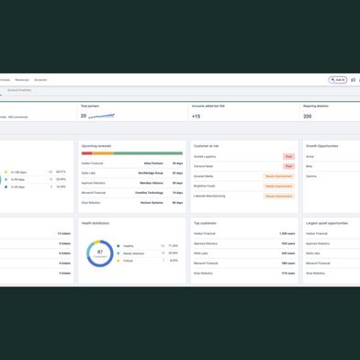
Task: Click the Upcoming renewals card title
Action: point(96,146)
